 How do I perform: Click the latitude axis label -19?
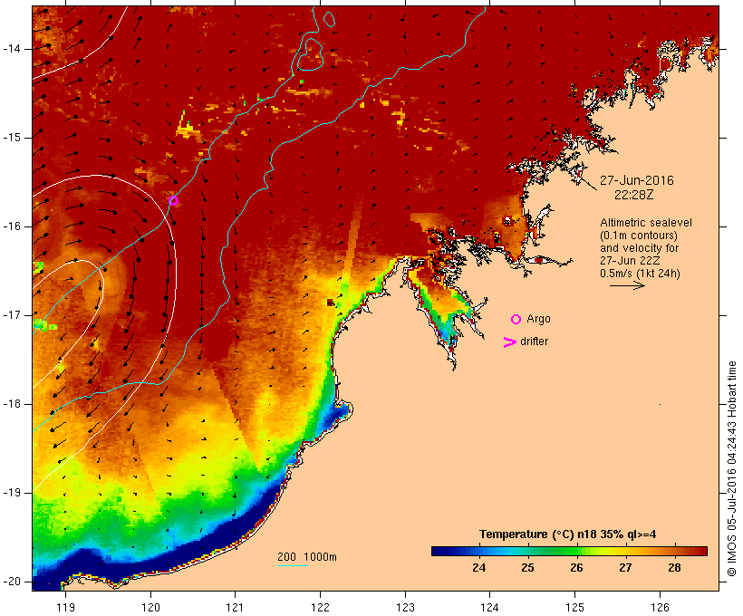pos(12,493)
